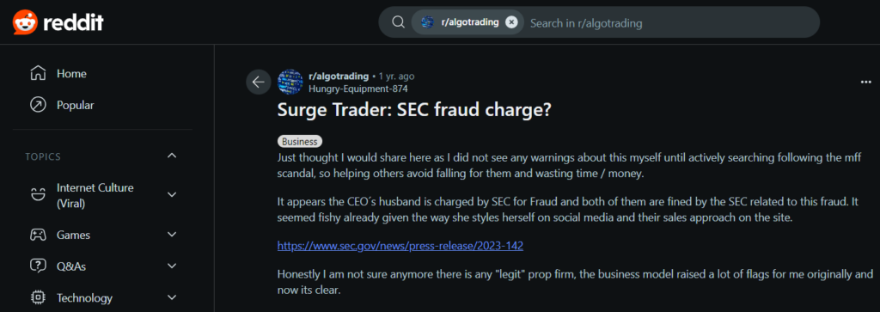Viewport: 880px width, 312px height.
Task: Click the Technology chip icon
Action: click(x=38, y=297)
